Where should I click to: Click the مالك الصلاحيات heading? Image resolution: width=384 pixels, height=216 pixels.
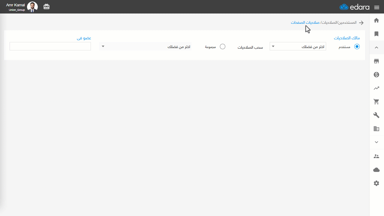tap(347, 38)
